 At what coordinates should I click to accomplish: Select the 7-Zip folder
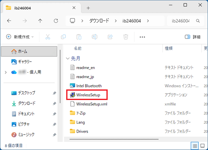pyautogui.click(x=78, y=113)
